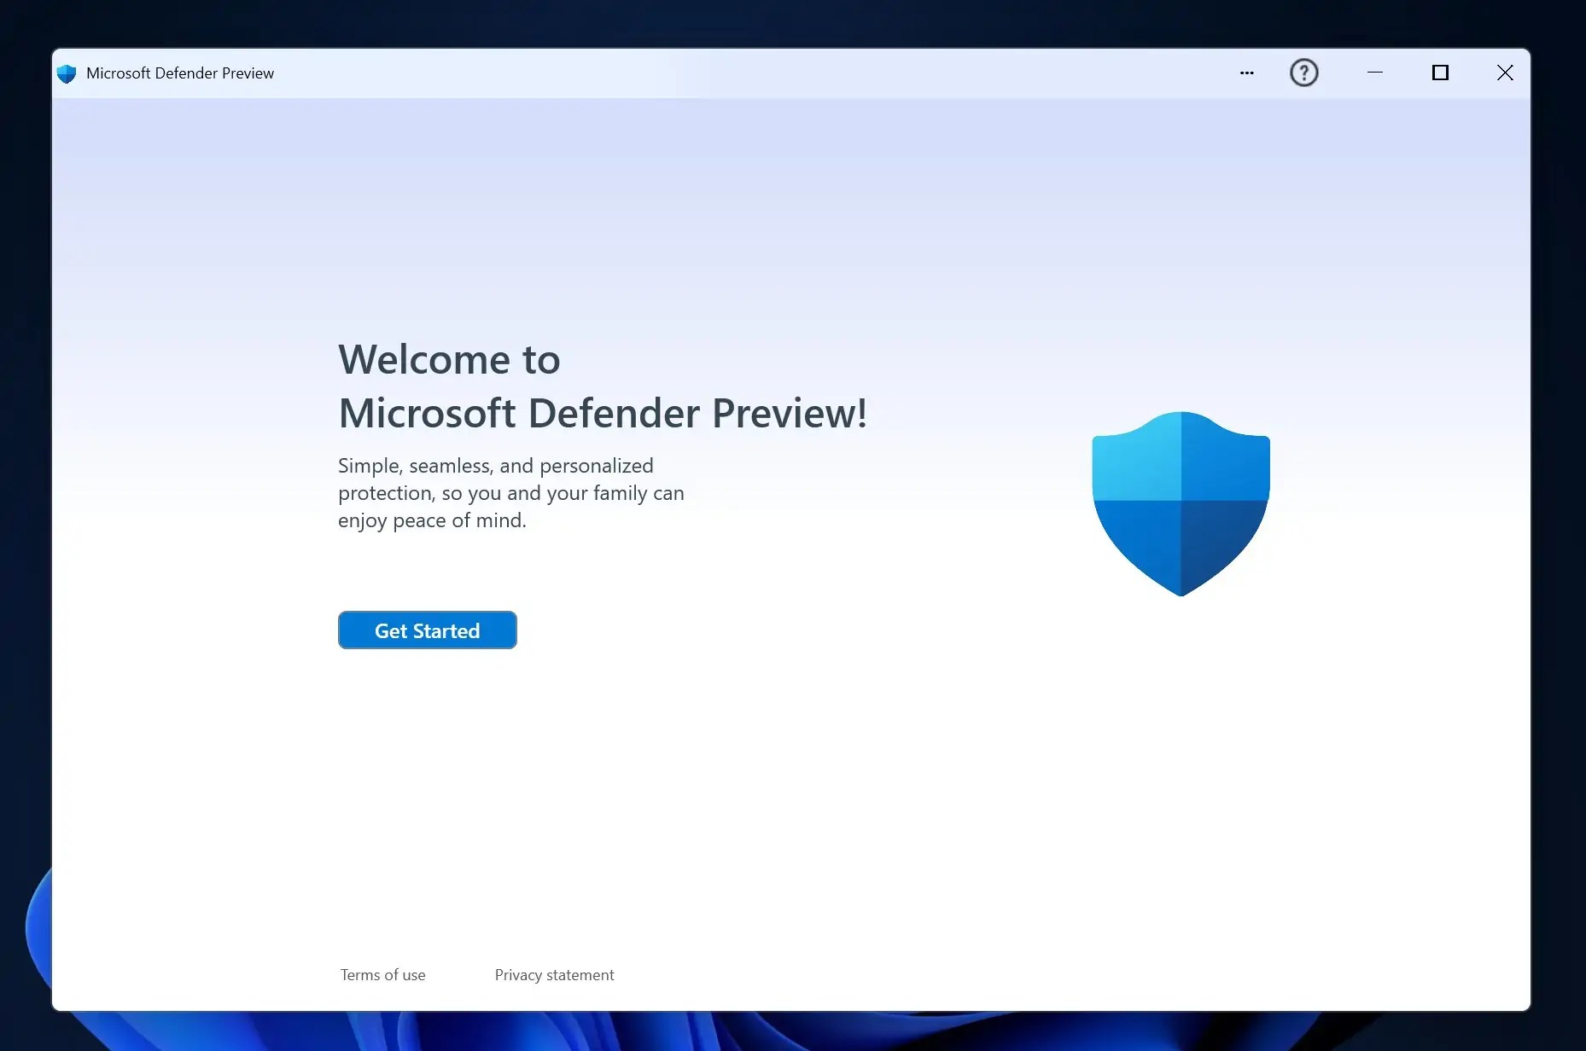Access help via the circled question mark

pyautogui.click(x=1303, y=73)
